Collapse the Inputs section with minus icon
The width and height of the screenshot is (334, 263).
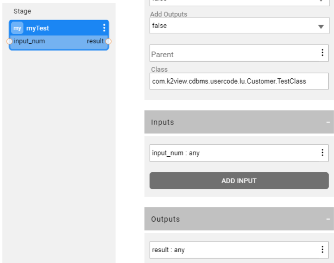(328, 122)
